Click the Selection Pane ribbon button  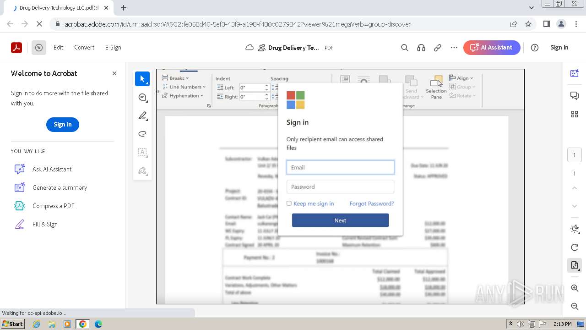(436, 88)
